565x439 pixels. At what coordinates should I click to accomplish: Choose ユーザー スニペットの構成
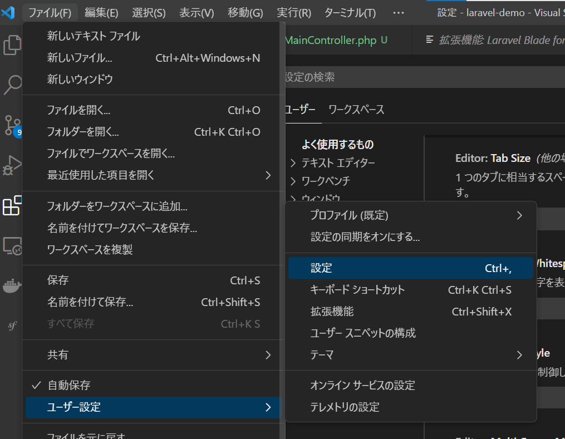coord(411,333)
